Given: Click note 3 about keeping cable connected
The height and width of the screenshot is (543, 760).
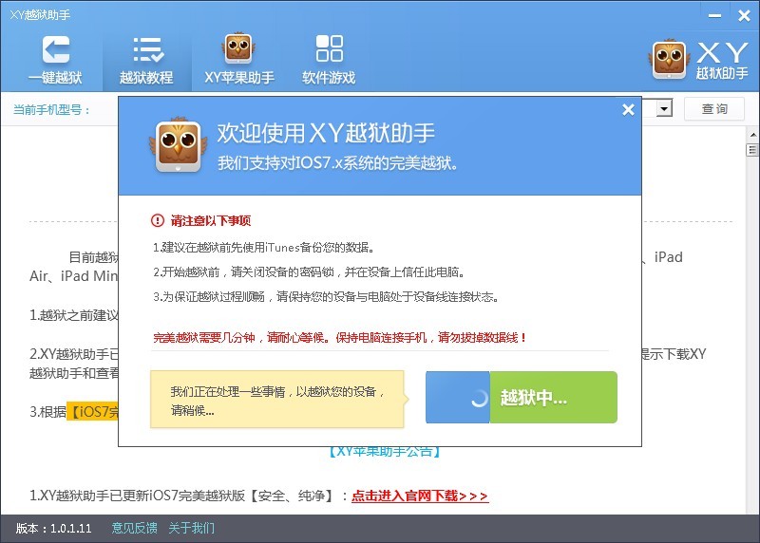Looking at the screenshot, I should (326, 296).
